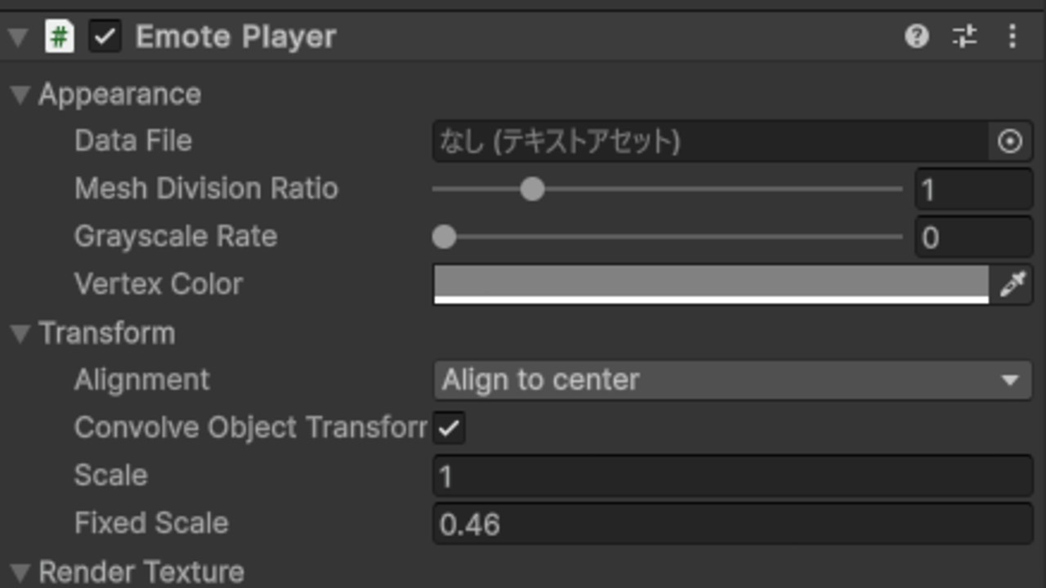Collapse the entire Emote Player component

click(x=16, y=36)
